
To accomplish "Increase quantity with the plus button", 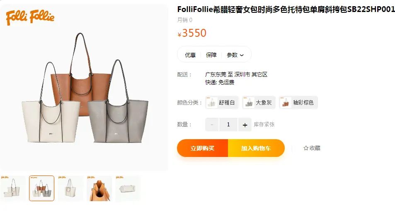I will [245, 125].
